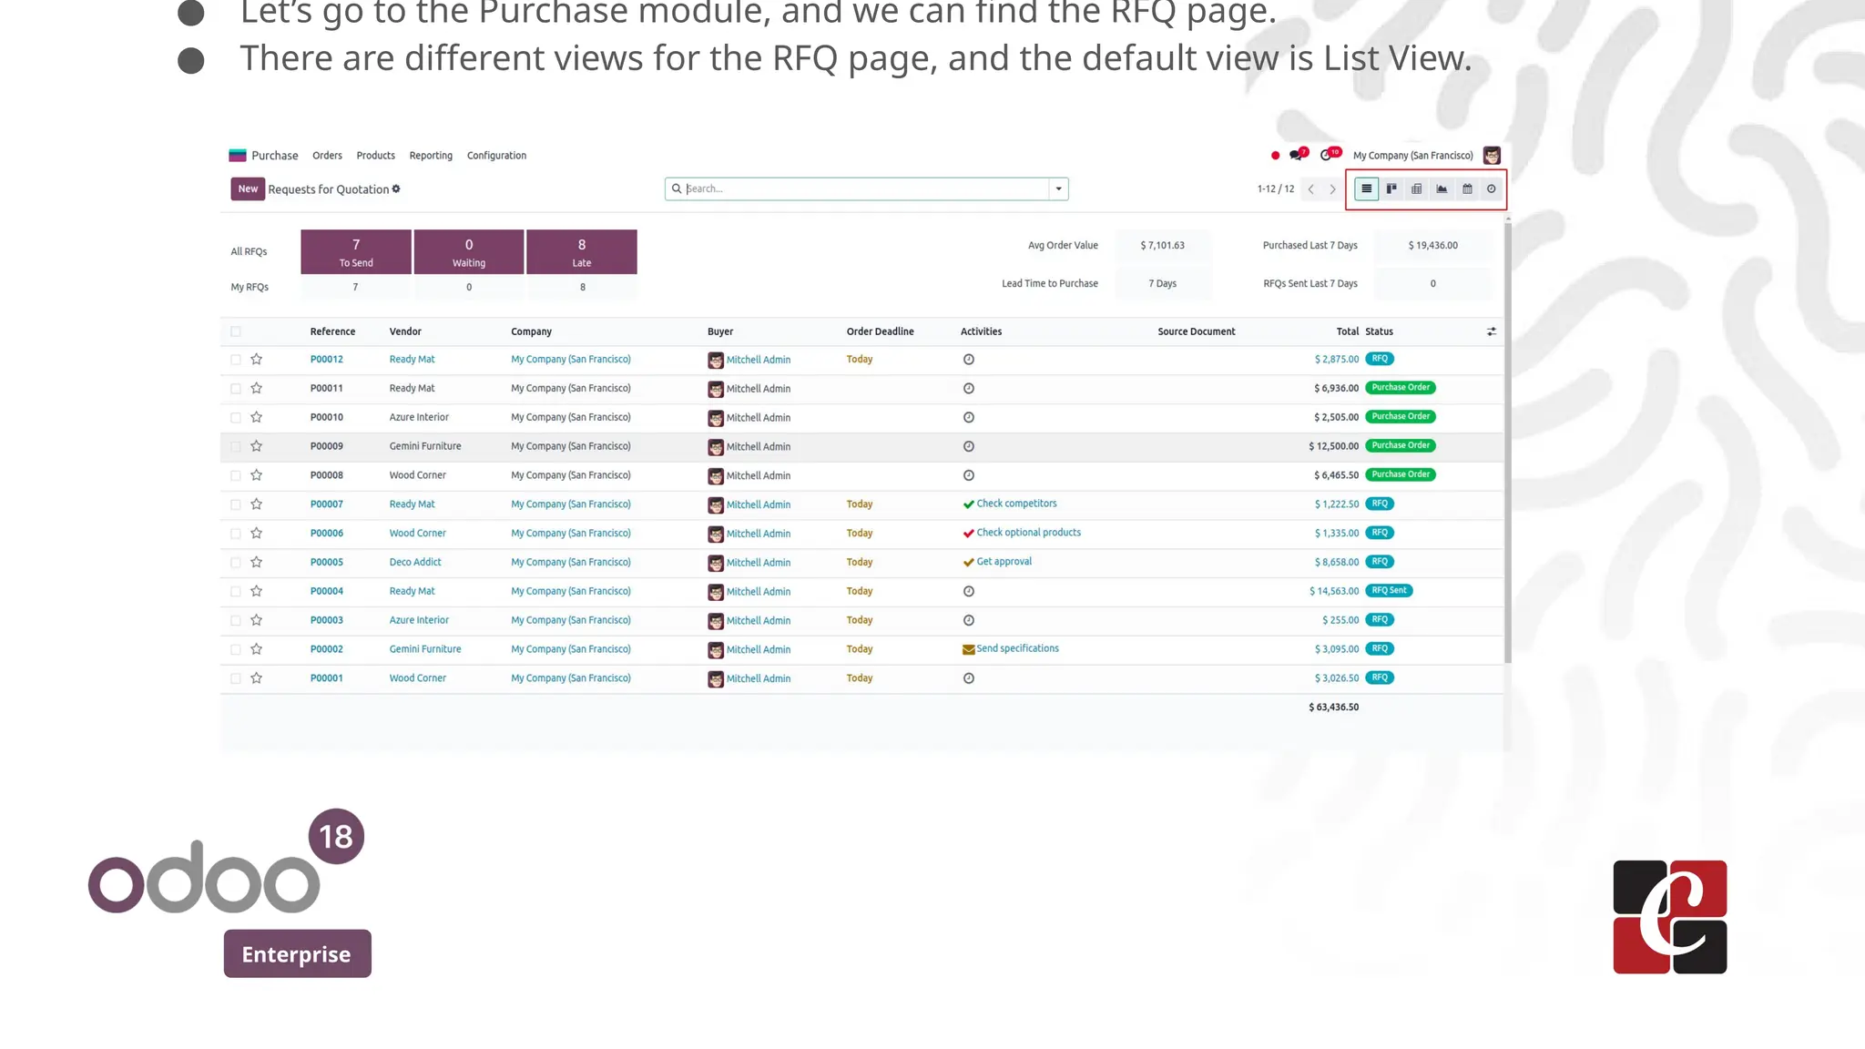This screenshot has height=1049, width=1865.
Task: Open the Configuration menu
Action: pos(496,156)
